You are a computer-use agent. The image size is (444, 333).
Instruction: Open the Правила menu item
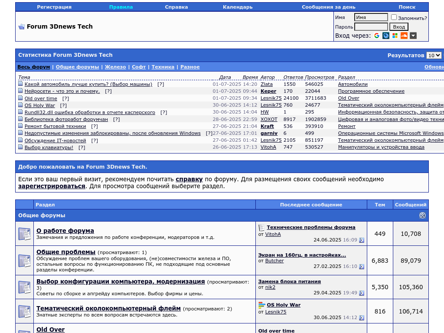[121, 7]
